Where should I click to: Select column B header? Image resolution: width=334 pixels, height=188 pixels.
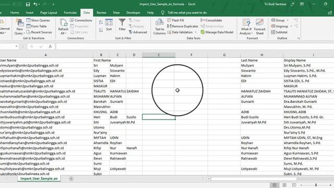(101, 55)
